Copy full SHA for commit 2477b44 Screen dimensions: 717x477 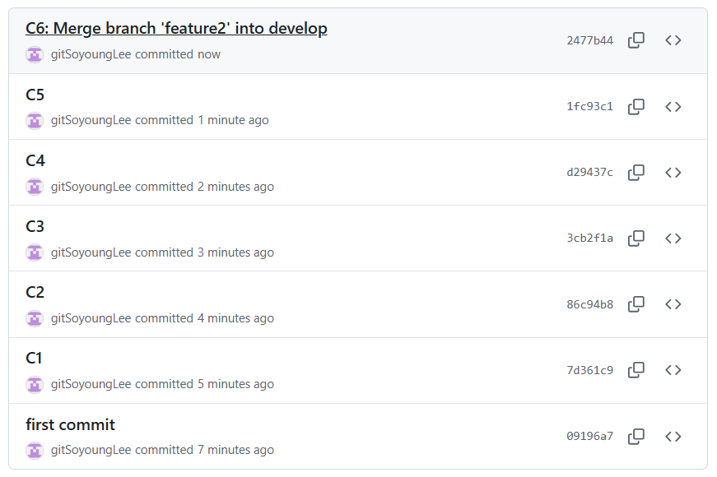click(x=636, y=40)
